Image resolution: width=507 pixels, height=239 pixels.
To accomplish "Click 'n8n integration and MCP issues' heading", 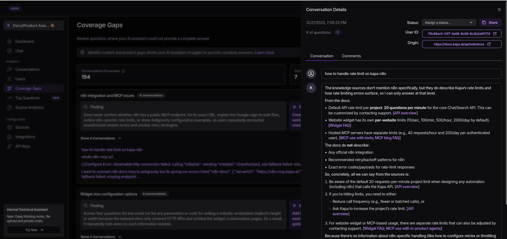I will (x=107, y=96).
